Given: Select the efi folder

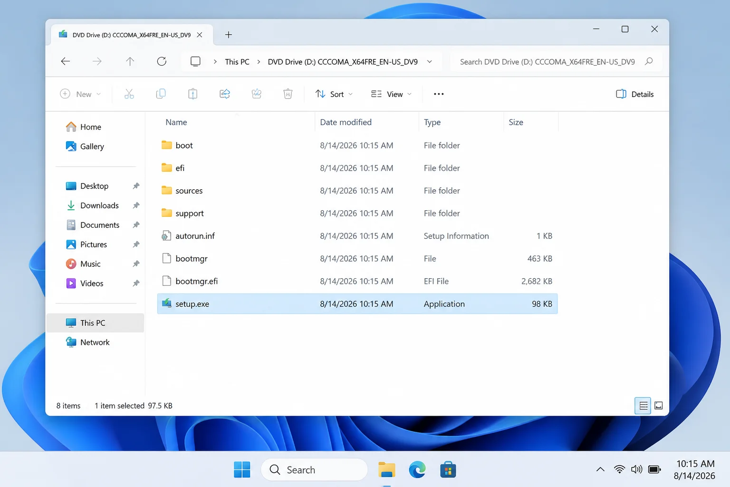Looking at the screenshot, I should (357, 168).
